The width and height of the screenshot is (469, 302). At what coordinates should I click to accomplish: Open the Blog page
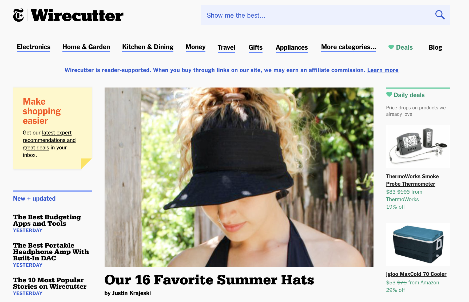[x=435, y=47]
